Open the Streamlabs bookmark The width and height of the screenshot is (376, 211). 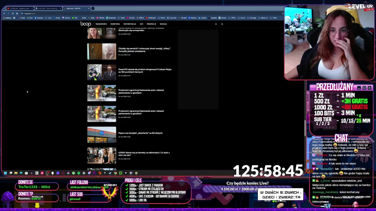coord(111,18)
